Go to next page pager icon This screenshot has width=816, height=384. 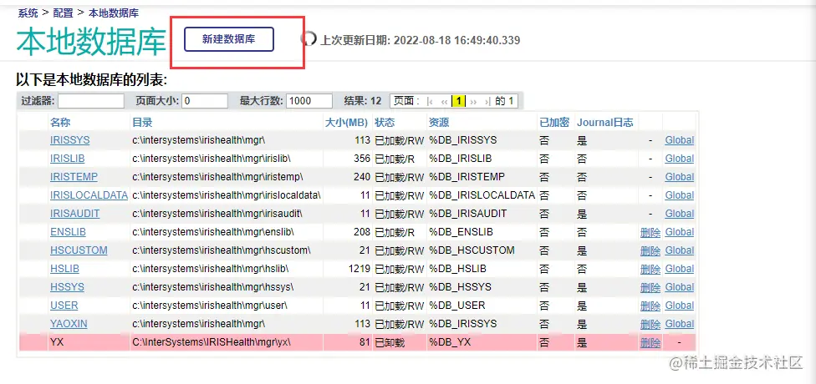(473, 101)
